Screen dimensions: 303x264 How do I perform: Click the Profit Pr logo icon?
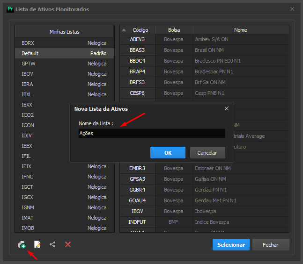pos(10,9)
